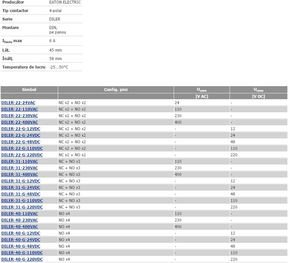Open the DILER-31-400VAC product link
290x263 pixels.
[20, 175]
